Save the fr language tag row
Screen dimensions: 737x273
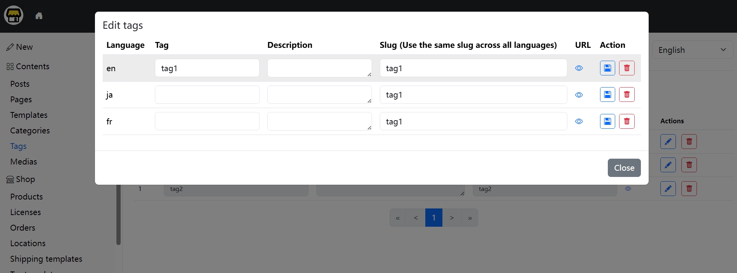coord(607,121)
